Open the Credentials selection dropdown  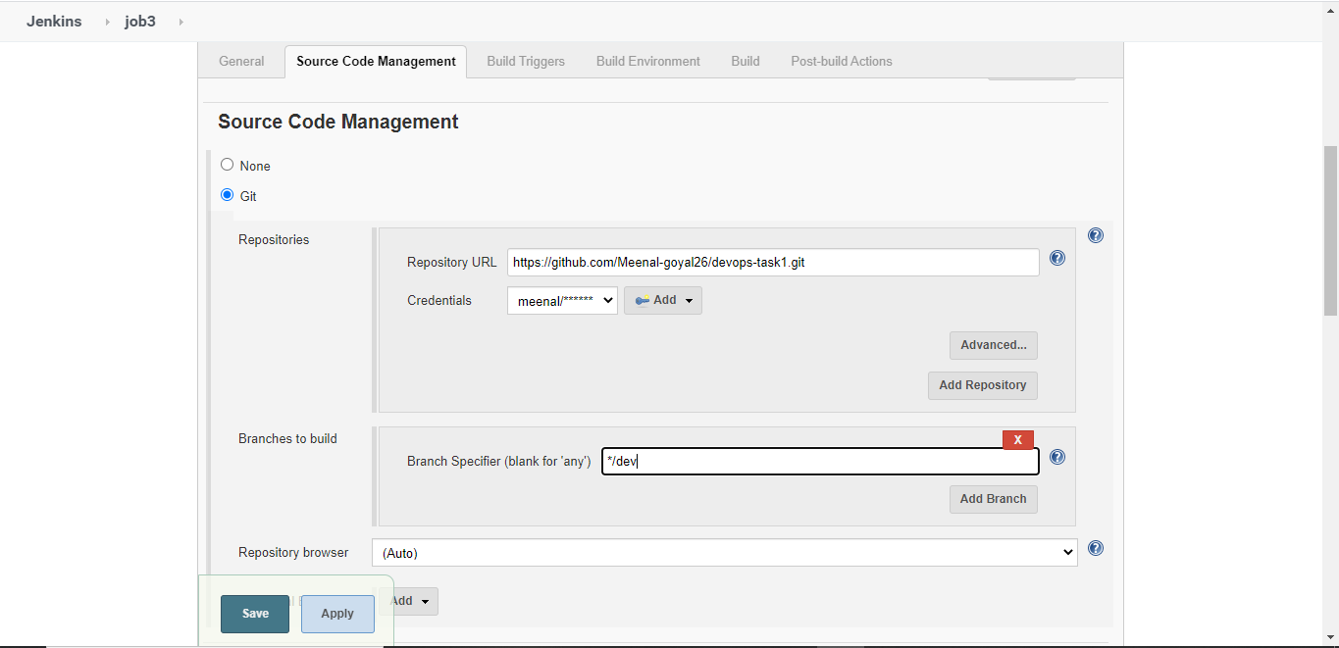tap(561, 300)
